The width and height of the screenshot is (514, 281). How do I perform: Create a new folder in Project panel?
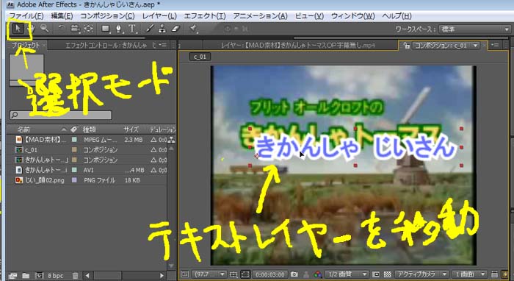click(26, 275)
